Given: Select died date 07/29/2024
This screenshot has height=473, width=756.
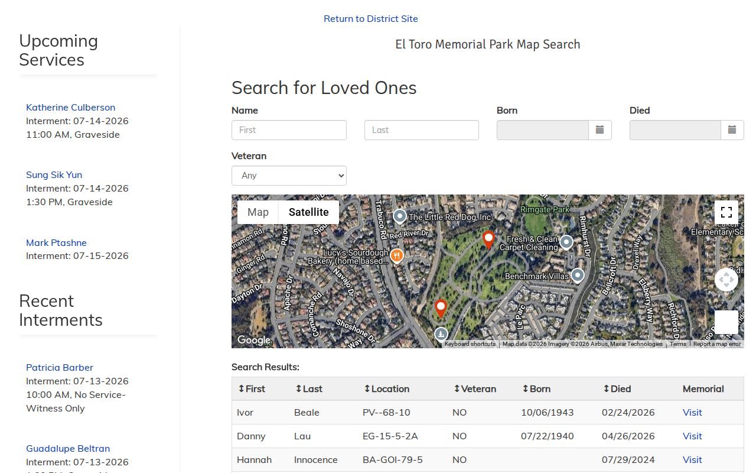Looking at the screenshot, I should [x=628, y=460].
